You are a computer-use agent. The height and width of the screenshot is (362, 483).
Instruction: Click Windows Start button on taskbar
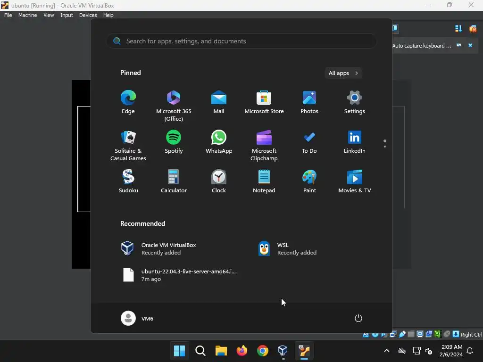pyautogui.click(x=179, y=351)
